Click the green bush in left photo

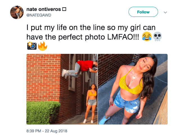[x=43, y=113]
